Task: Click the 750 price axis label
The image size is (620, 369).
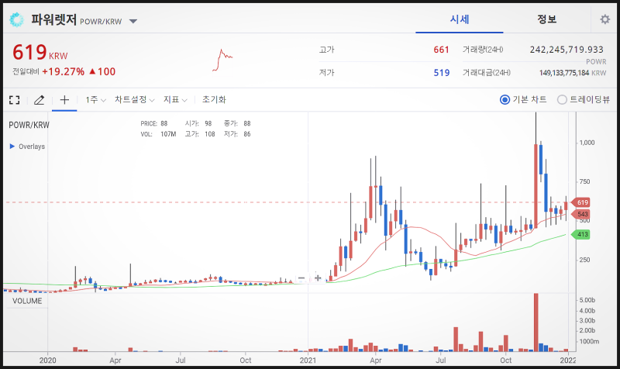Action: point(584,181)
